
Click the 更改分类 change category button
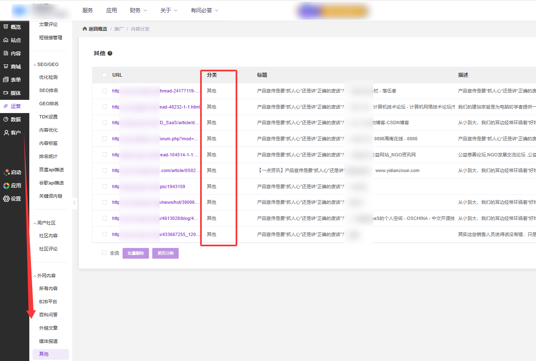pyautogui.click(x=165, y=253)
